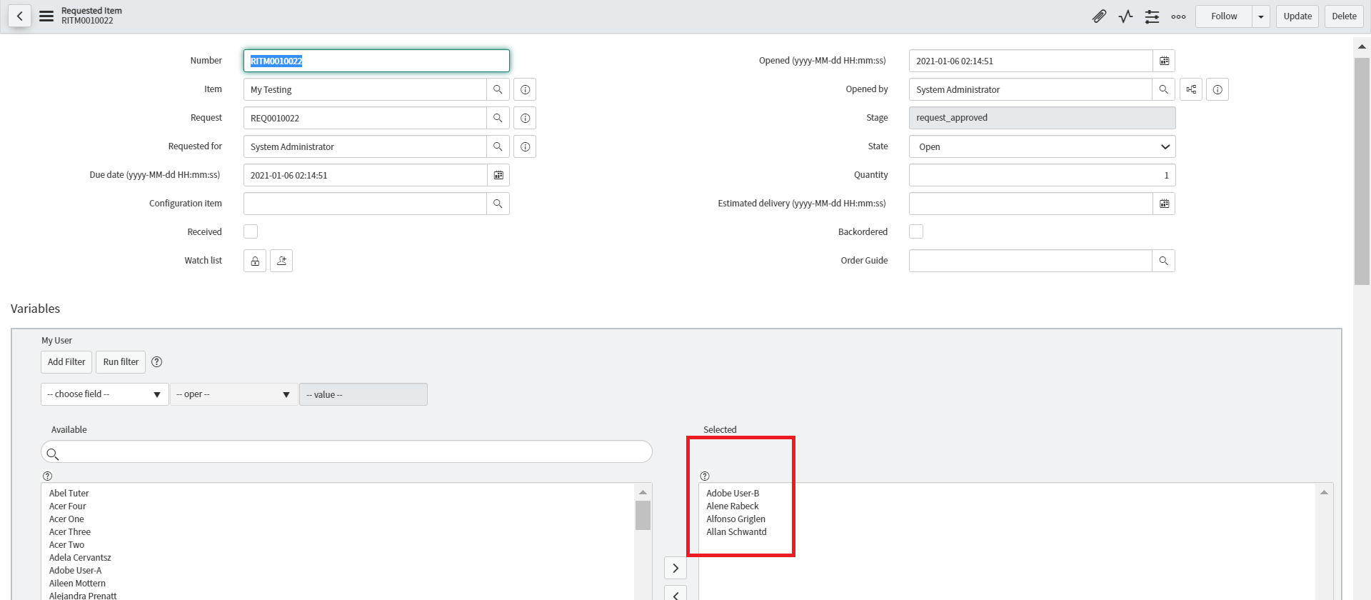Open the Opened date calendar picker
The image size is (1371, 600).
click(x=1164, y=61)
